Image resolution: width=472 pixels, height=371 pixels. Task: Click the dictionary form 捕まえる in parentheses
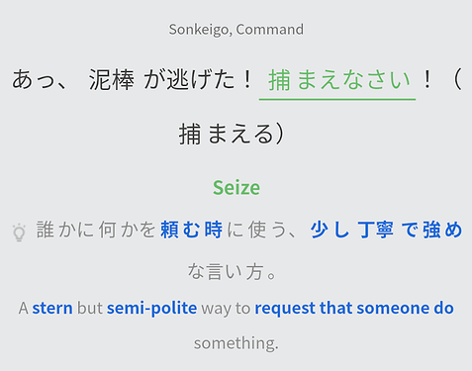[x=227, y=135]
